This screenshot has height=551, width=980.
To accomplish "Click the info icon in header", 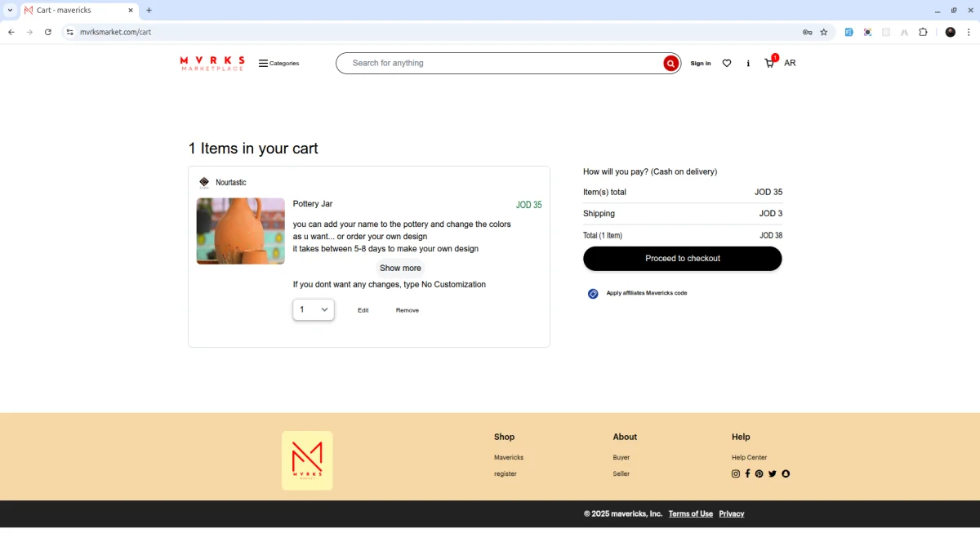I will pyautogui.click(x=748, y=63).
